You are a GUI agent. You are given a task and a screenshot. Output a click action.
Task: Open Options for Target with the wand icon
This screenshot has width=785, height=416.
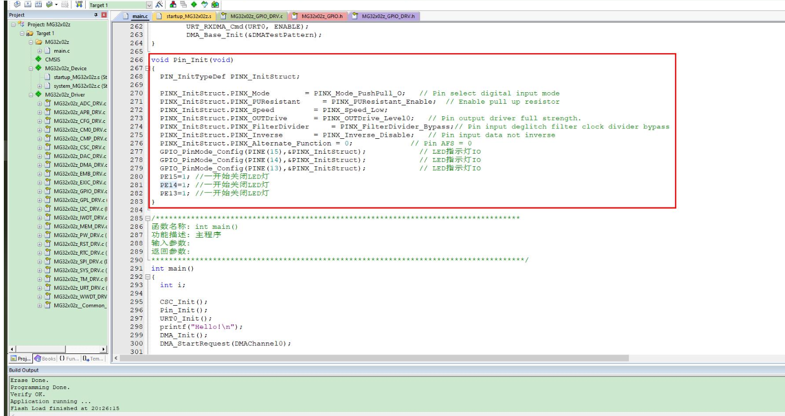(x=159, y=4)
